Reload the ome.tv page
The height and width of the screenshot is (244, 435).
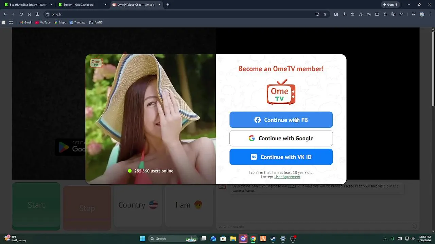click(x=21, y=14)
